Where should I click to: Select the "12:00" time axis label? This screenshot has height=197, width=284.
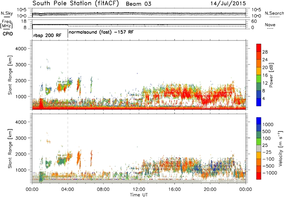[x=139, y=190]
